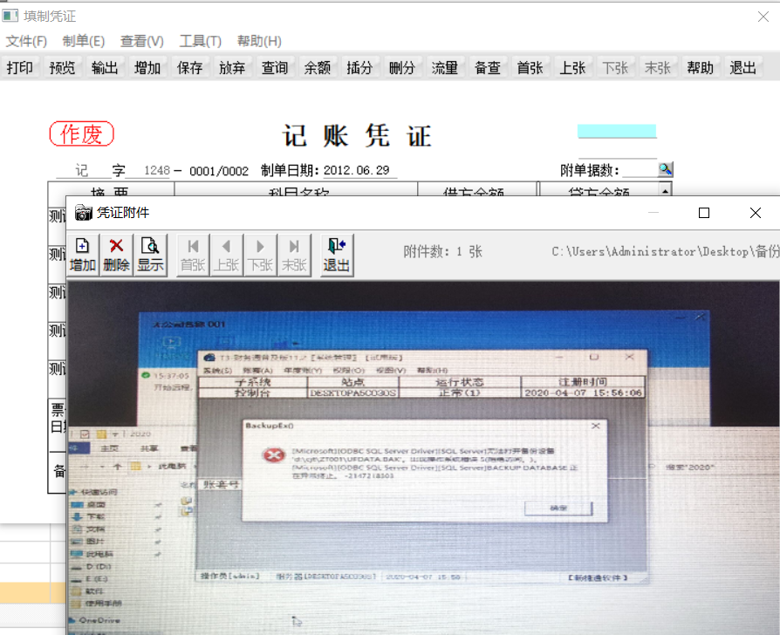
Task: Go to 上张 previous attachment button
Action: pos(226,255)
